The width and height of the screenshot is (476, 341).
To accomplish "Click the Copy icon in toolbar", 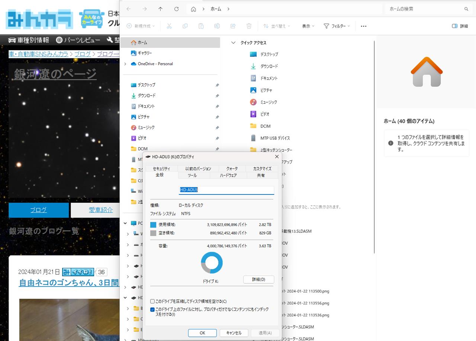I will tap(185, 26).
